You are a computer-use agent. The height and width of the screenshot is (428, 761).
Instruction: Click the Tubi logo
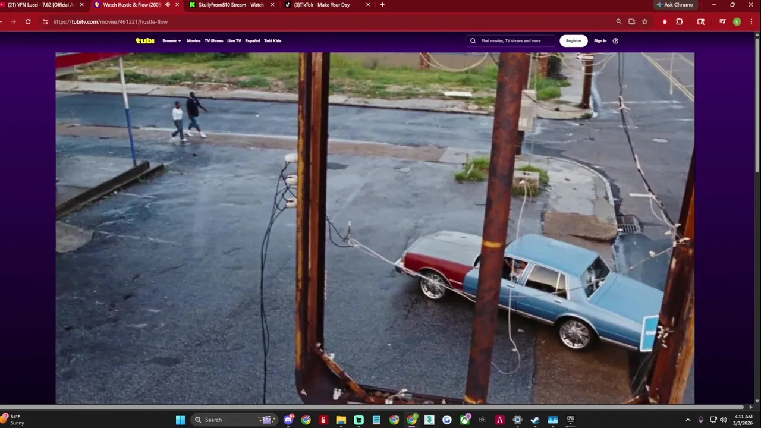(144, 40)
